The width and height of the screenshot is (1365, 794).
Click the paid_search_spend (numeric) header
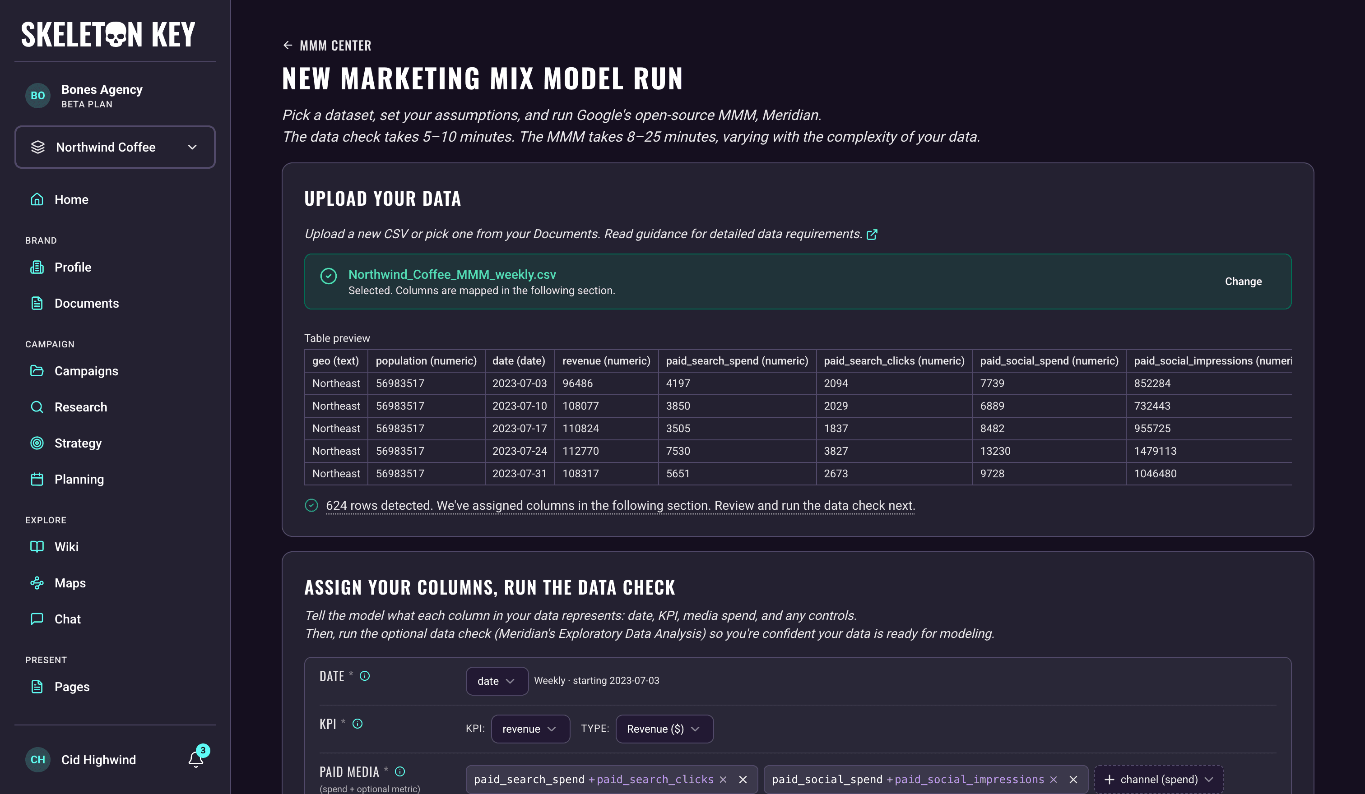(737, 361)
